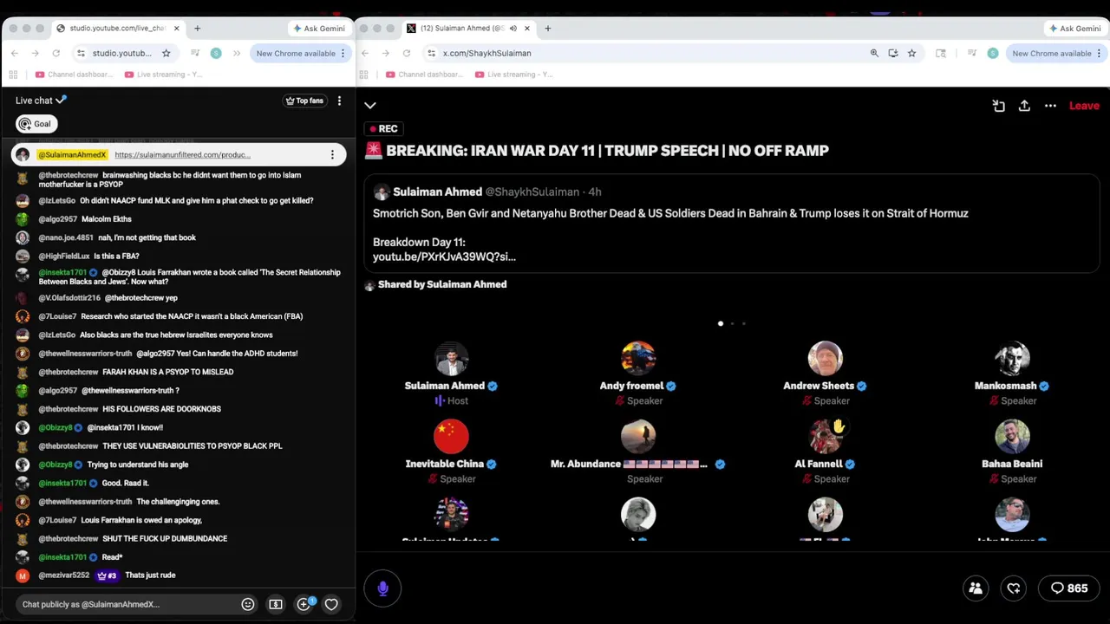
Task: Select the studio.youtube.com live chat tab
Action: pyautogui.click(x=116, y=29)
